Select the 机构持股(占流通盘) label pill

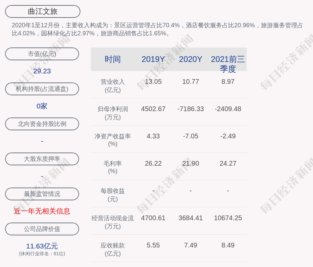click(42, 89)
